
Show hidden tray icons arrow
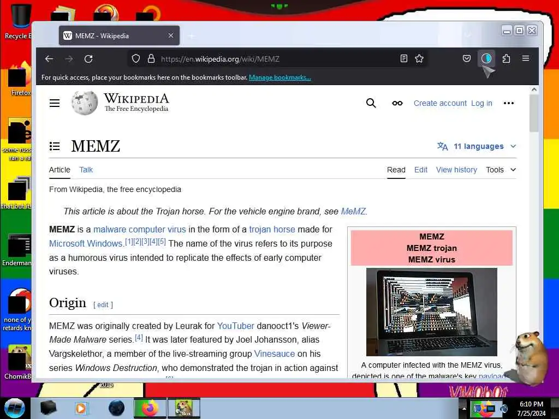coord(464,409)
